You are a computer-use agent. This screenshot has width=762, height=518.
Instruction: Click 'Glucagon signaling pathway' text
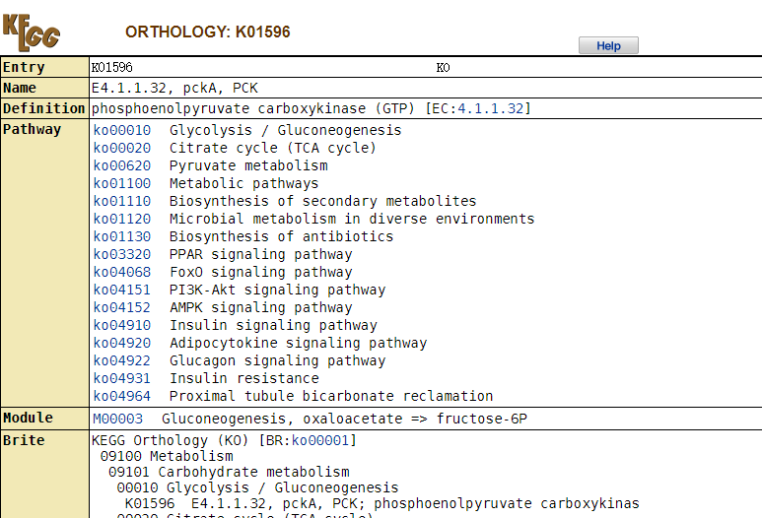point(277,360)
